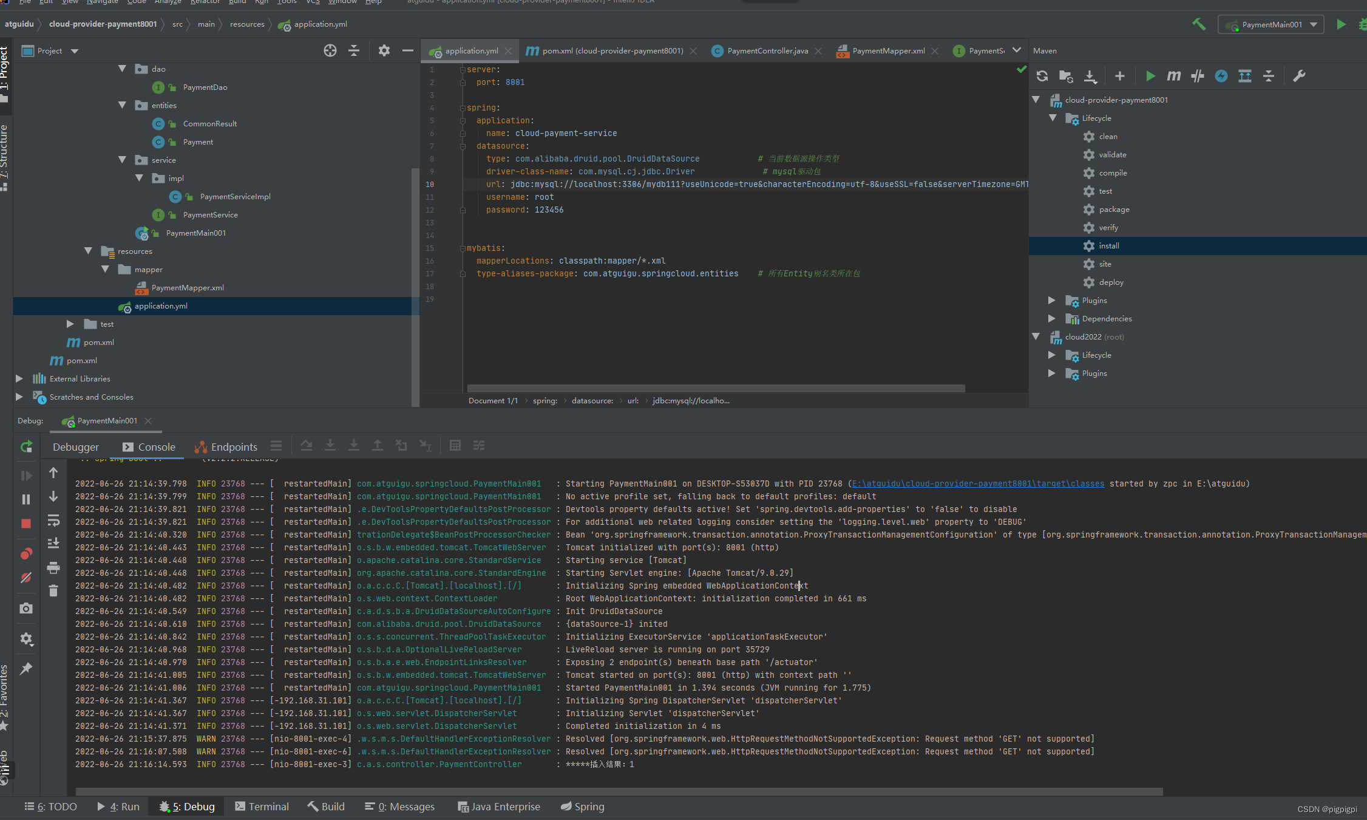Image resolution: width=1367 pixels, height=820 pixels.
Task: Expand the test folder
Action: [x=70, y=324]
